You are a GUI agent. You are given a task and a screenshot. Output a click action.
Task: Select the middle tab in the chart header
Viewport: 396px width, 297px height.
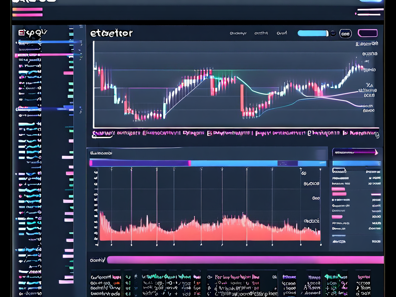point(261,33)
